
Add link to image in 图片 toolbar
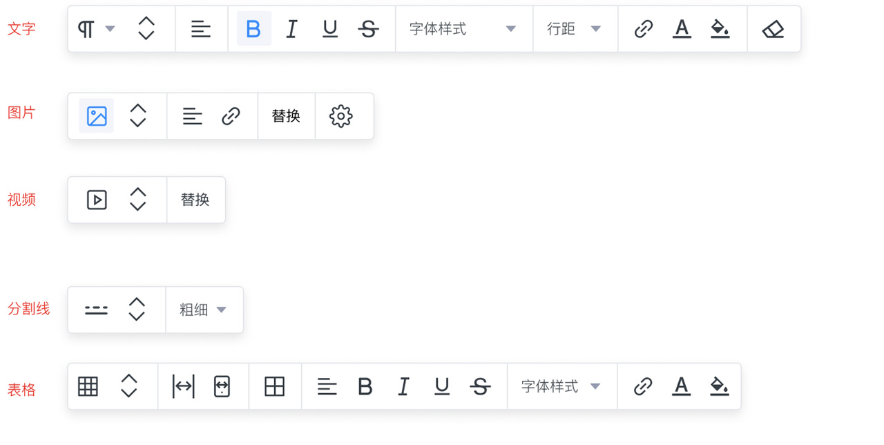click(231, 116)
